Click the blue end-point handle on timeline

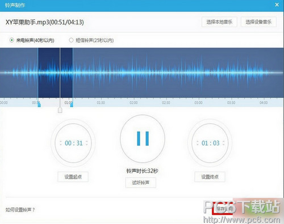72,104
